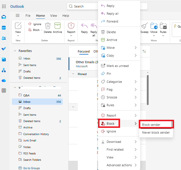Click the ribbon Archive box icon

(57, 26)
